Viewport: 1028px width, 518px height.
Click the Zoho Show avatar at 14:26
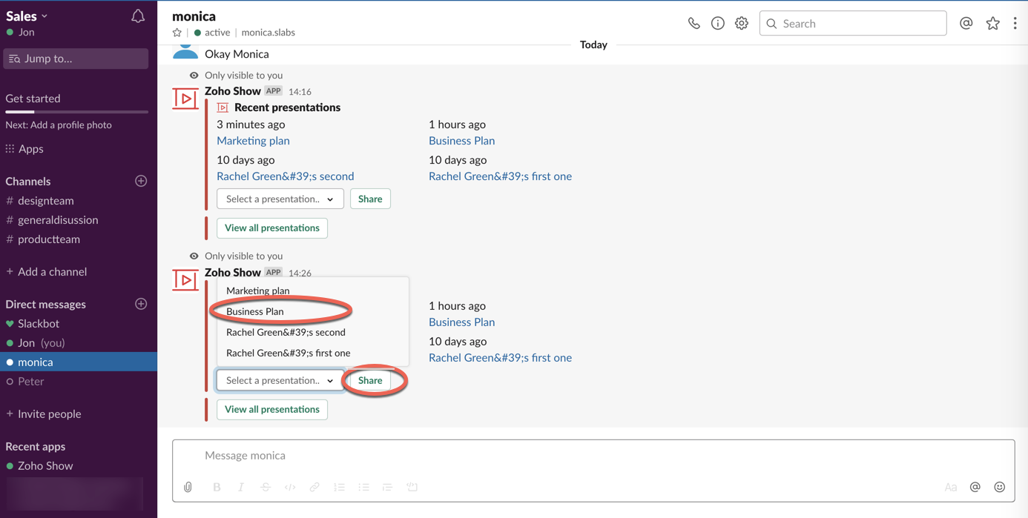(185, 280)
